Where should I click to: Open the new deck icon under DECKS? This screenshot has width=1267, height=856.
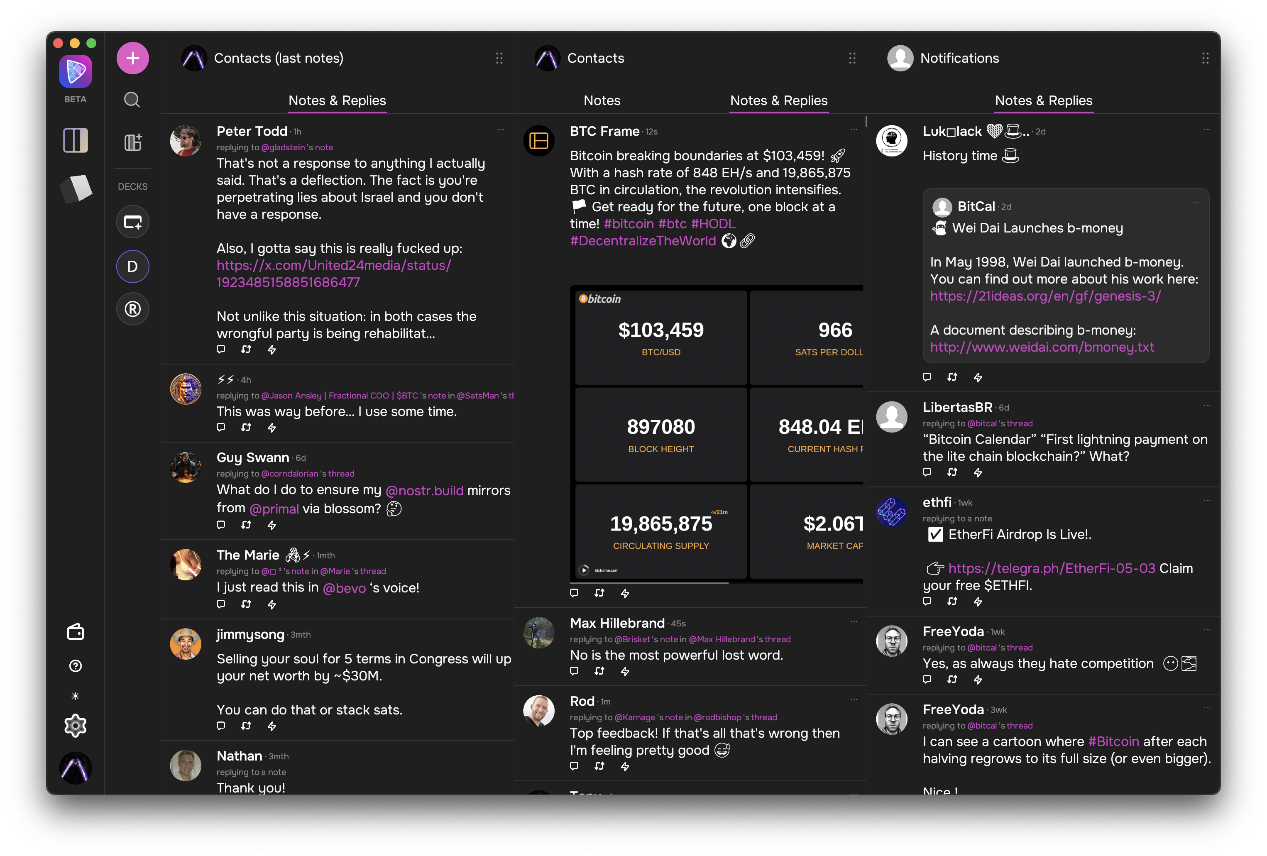[x=132, y=222]
